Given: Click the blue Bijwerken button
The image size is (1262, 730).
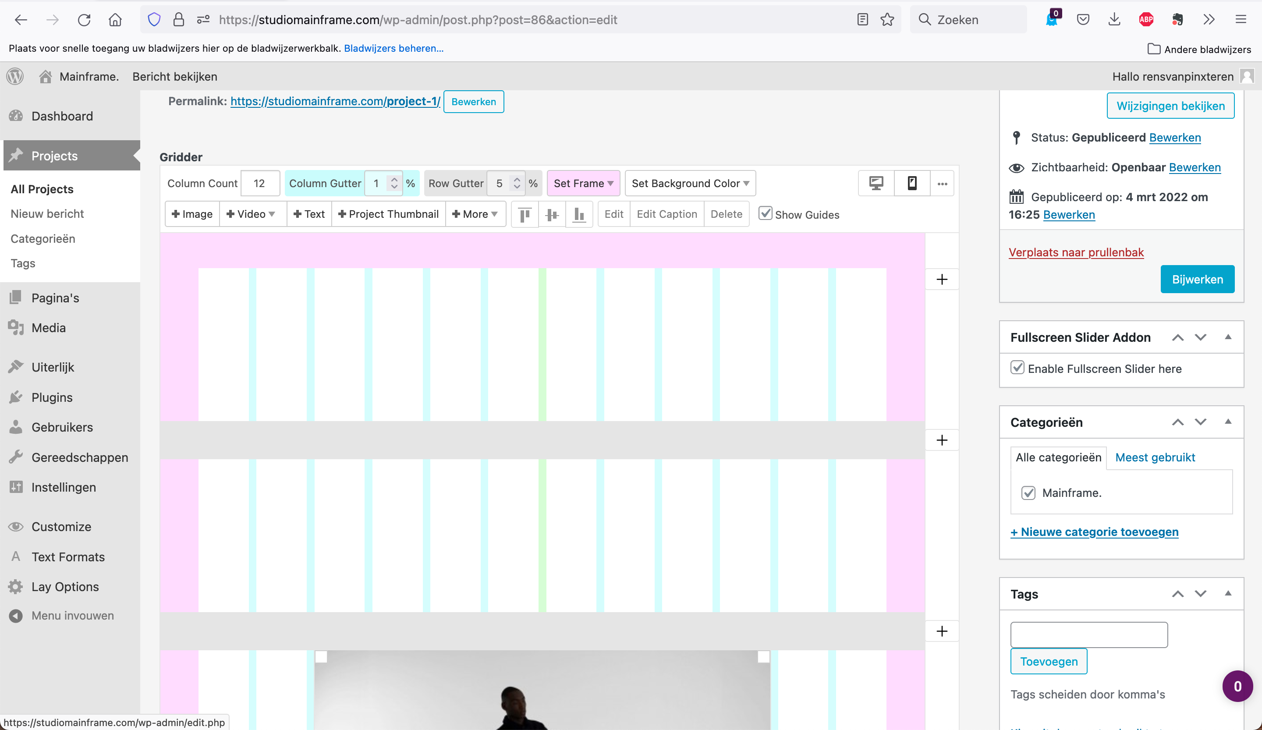Looking at the screenshot, I should click(1197, 280).
